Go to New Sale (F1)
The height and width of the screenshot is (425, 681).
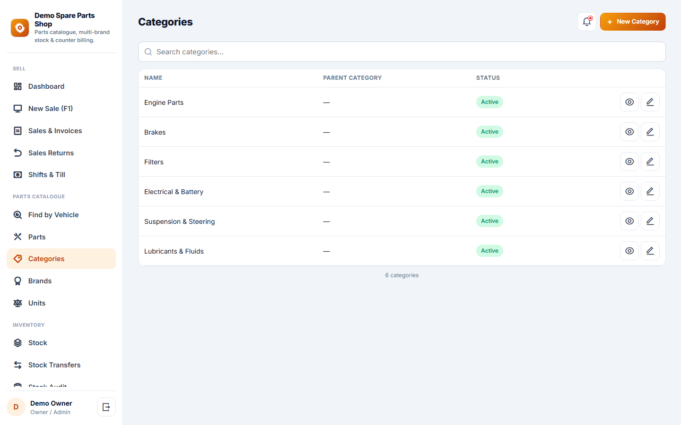tap(61, 109)
